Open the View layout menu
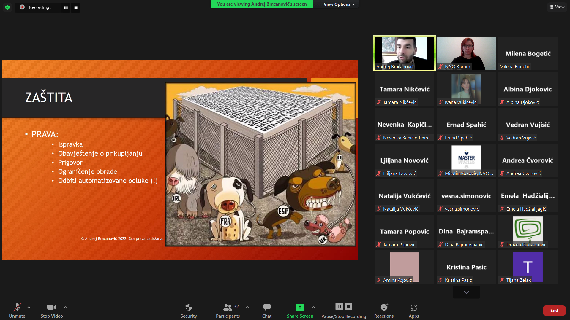The height and width of the screenshot is (320, 570). pyautogui.click(x=557, y=7)
